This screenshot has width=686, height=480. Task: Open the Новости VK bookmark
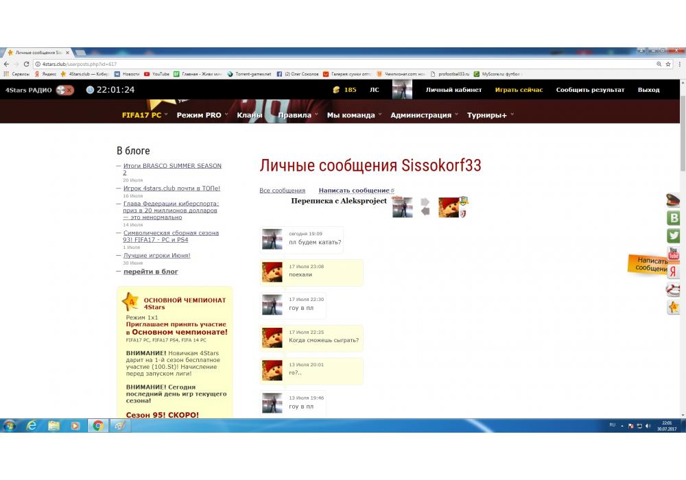(127, 74)
